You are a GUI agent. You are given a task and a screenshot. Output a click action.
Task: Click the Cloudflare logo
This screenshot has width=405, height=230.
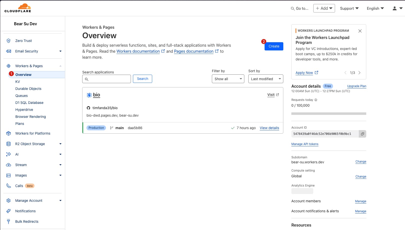[x=18, y=8]
